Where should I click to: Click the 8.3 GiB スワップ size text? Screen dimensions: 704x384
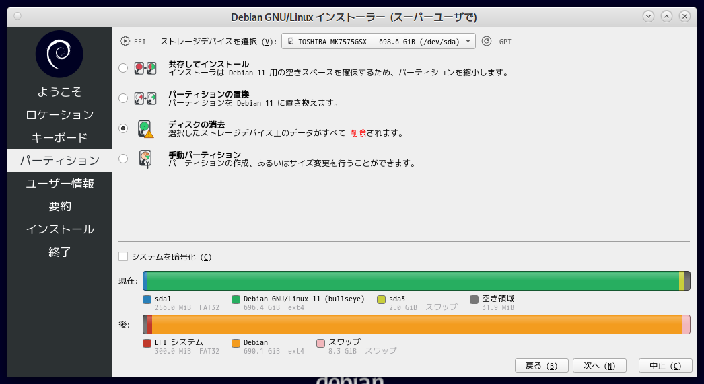pyautogui.click(x=362, y=351)
